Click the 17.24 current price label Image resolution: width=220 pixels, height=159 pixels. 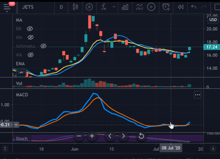pos(212,47)
